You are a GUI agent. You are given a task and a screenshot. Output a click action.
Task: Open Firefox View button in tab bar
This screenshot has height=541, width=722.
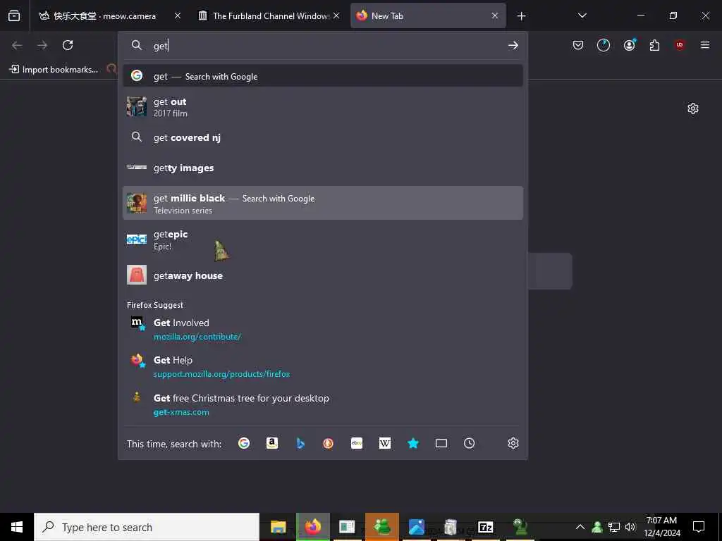14,15
